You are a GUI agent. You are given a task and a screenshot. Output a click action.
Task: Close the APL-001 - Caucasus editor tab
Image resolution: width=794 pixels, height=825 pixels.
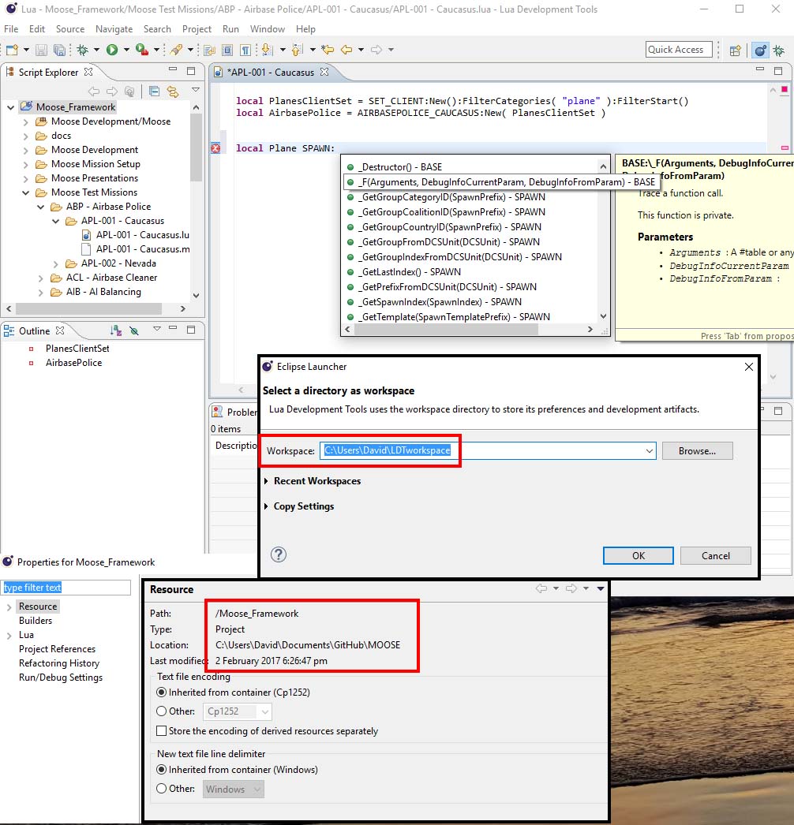pyautogui.click(x=324, y=72)
